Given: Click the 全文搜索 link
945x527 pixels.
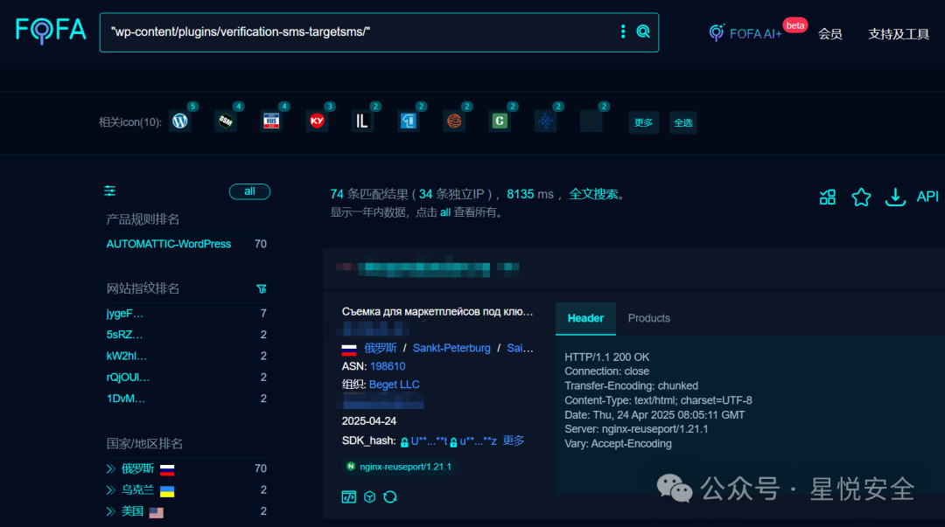Looking at the screenshot, I should point(593,194).
